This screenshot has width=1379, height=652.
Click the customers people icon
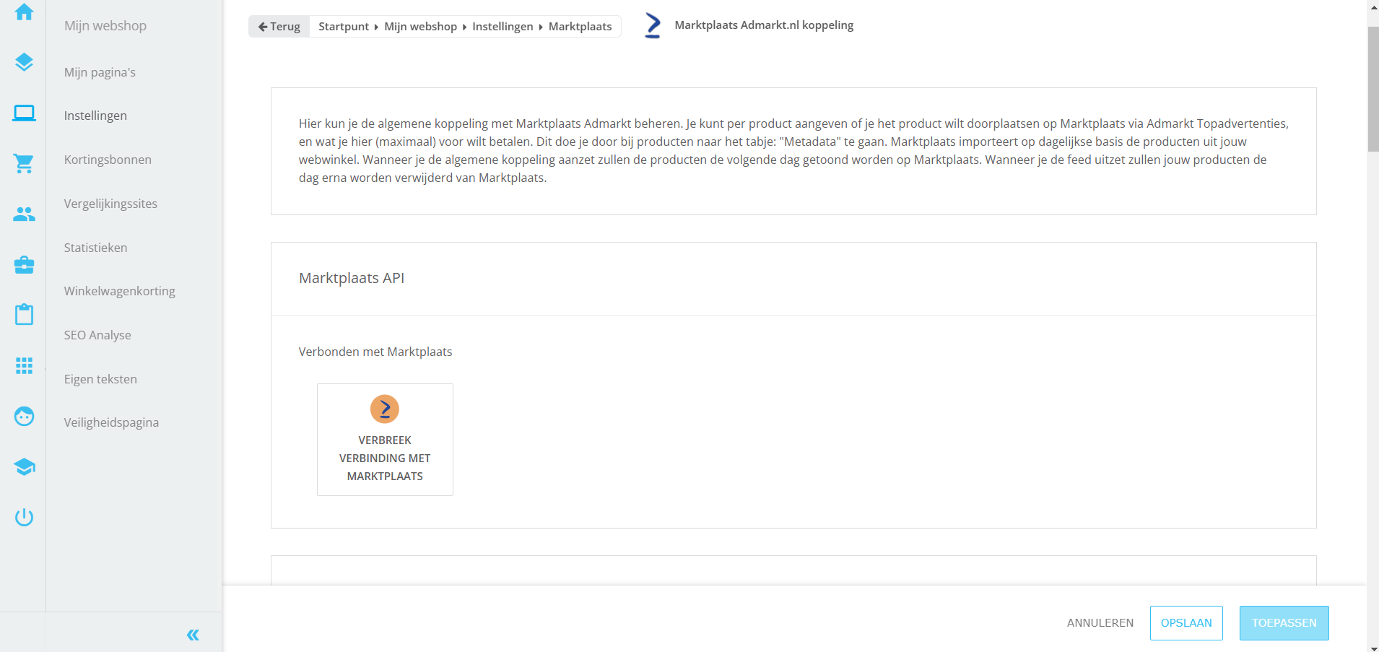point(24,214)
